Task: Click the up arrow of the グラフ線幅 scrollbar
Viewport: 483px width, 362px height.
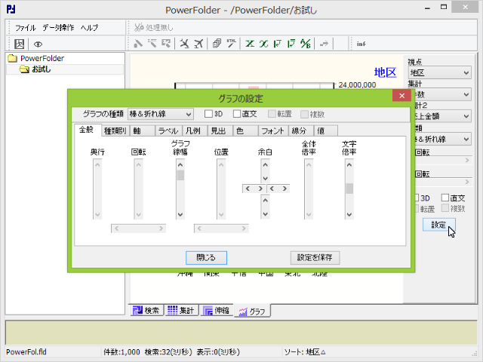Action: [180, 164]
